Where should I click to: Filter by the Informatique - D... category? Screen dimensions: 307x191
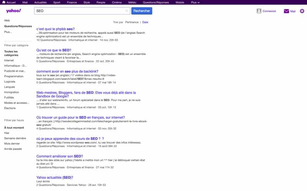[15, 66]
